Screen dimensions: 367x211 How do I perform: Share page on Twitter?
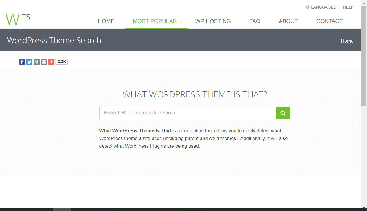(29, 62)
